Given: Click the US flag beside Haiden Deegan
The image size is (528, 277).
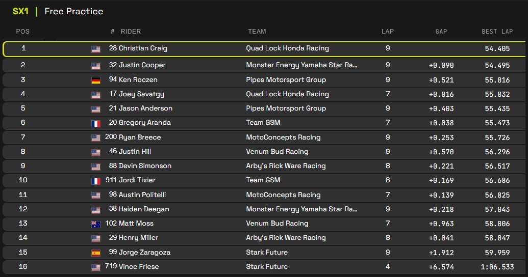Looking at the screenshot, I should [96, 210].
